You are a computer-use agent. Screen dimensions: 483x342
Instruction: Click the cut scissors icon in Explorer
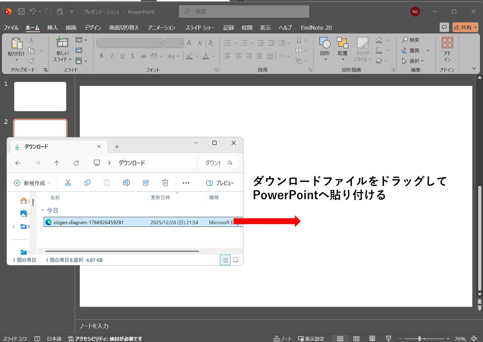pyautogui.click(x=68, y=183)
